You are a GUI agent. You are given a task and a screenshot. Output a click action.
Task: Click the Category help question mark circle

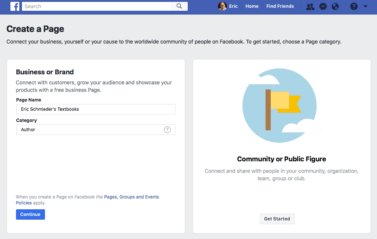(x=167, y=129)
